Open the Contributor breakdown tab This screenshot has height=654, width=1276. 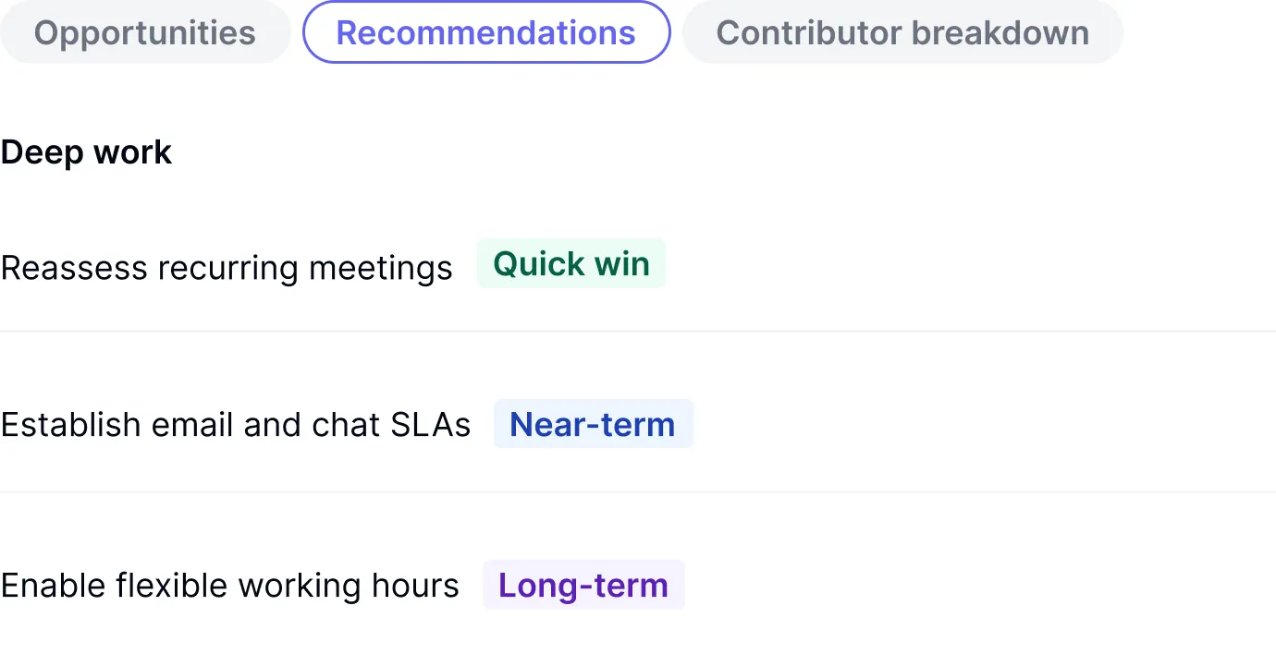point(902,33)
